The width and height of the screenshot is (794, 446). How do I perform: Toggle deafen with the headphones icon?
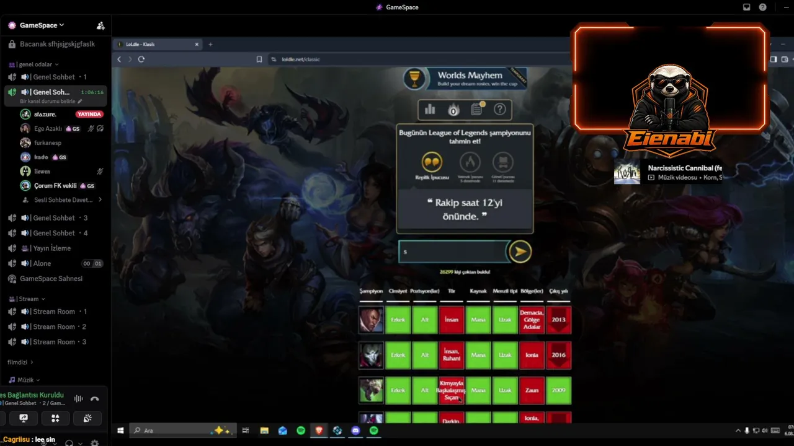(69, 443)
